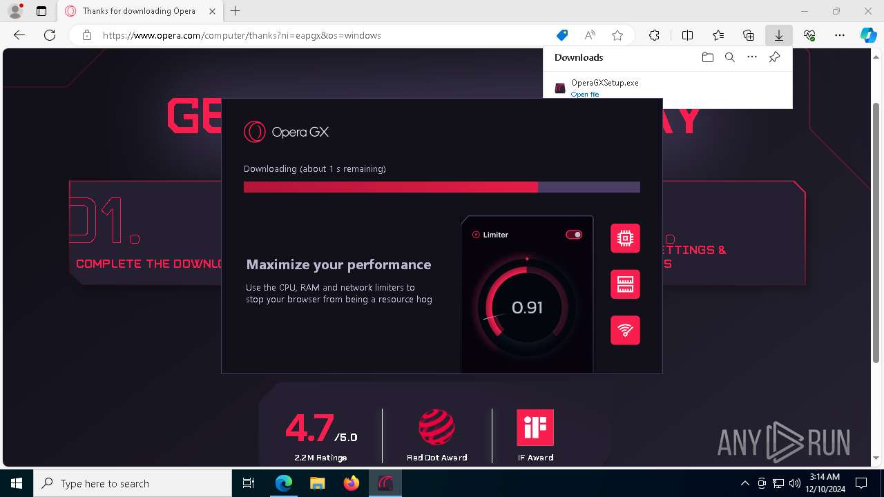This screenshot has width=884, height=497.
Task: Launch Firefox from the taskbar
Action: click(x=352, y=483)
